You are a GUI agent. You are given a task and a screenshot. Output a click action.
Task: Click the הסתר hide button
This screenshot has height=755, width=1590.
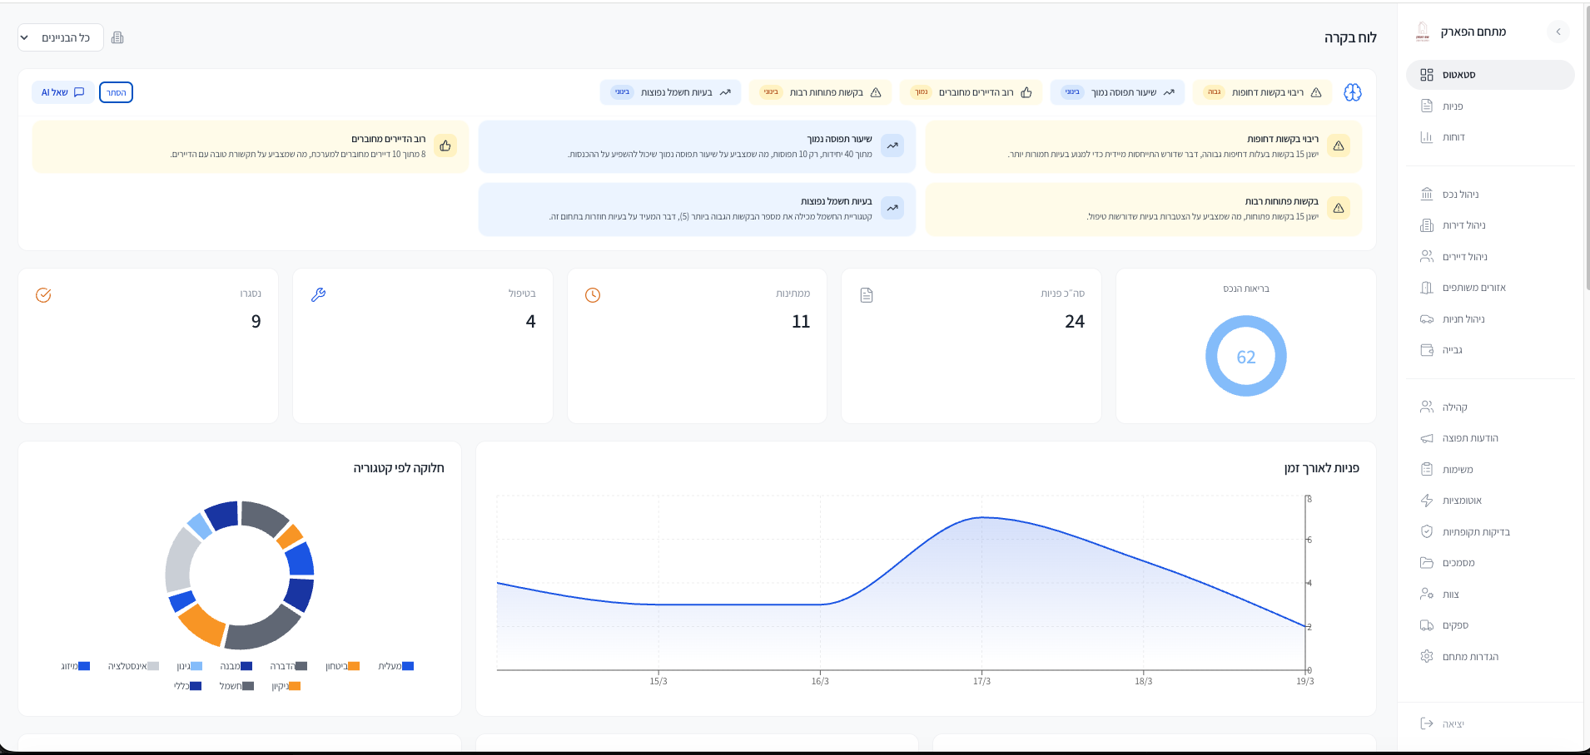pos(116,92)
